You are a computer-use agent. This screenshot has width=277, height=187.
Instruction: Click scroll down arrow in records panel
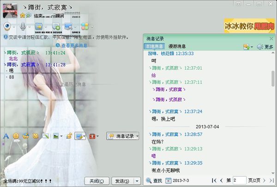click(273, 173)
